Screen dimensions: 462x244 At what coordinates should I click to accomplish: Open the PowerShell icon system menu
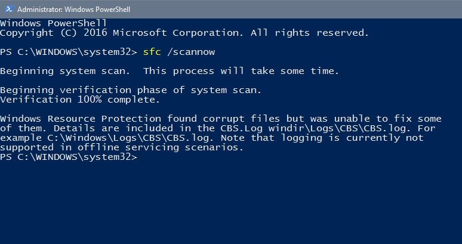click(x=9, y=9)
